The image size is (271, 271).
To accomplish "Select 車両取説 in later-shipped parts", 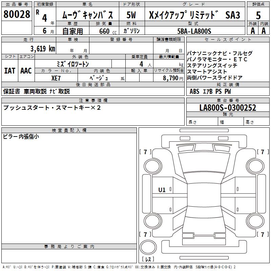I will [35, 91].
